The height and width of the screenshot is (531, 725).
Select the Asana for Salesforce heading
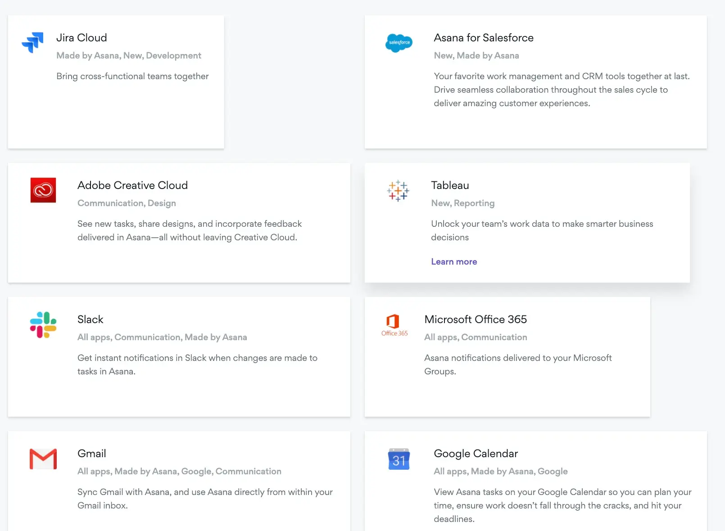point(484,38)
